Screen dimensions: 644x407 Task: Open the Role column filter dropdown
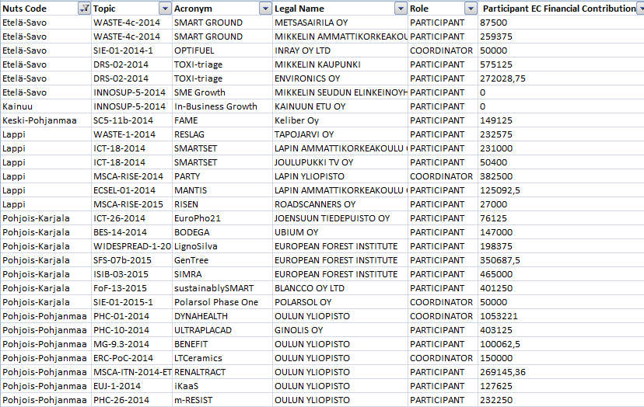pyautogui.click(x=471, y=9)
